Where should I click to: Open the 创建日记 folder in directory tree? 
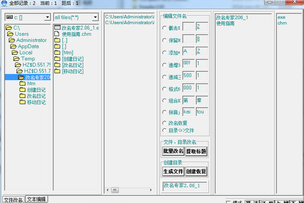(x=32, y=90)
